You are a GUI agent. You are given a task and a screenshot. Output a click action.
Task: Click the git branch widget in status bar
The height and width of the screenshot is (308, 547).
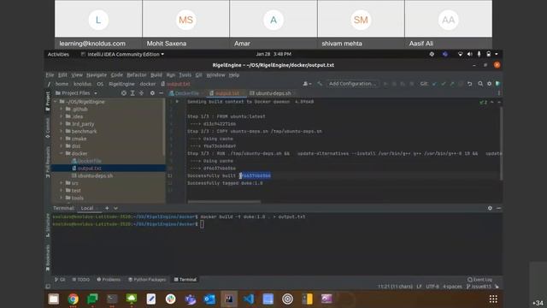pyautogui.click(x=479, y=287)
